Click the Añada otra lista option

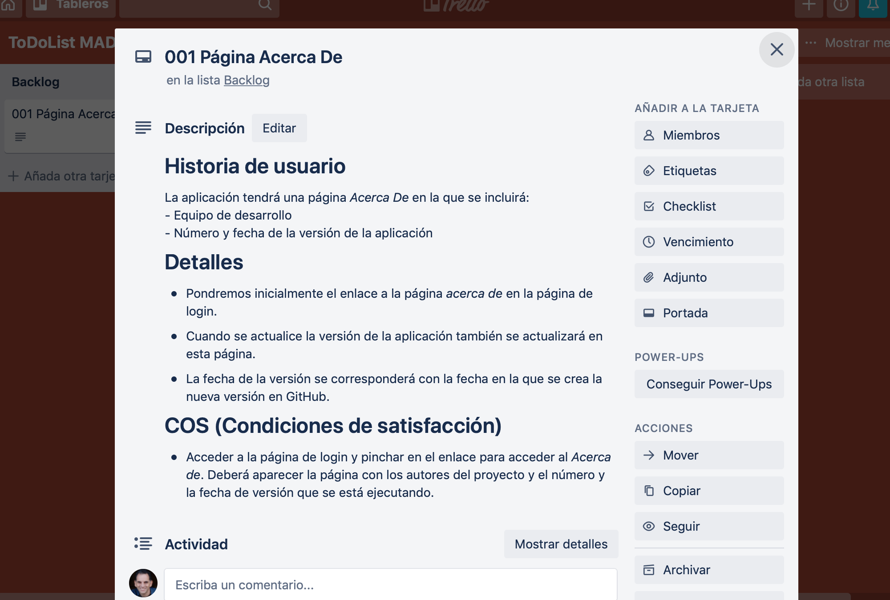click(x=831, y=82)
